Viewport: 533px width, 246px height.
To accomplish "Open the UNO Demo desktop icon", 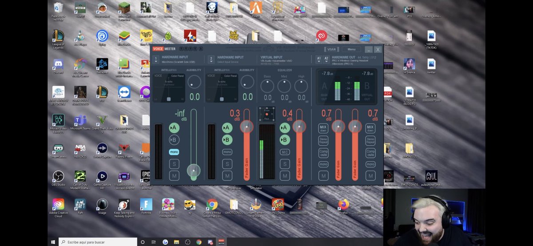I will click(278, 206).
